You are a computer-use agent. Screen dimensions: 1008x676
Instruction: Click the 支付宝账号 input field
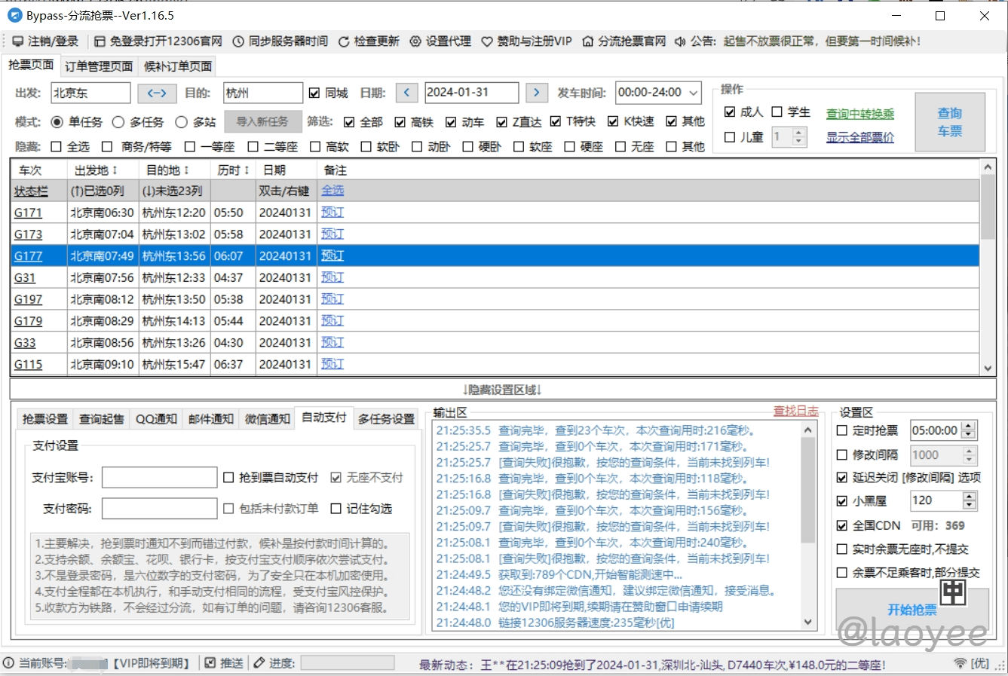tap(159, 477)
